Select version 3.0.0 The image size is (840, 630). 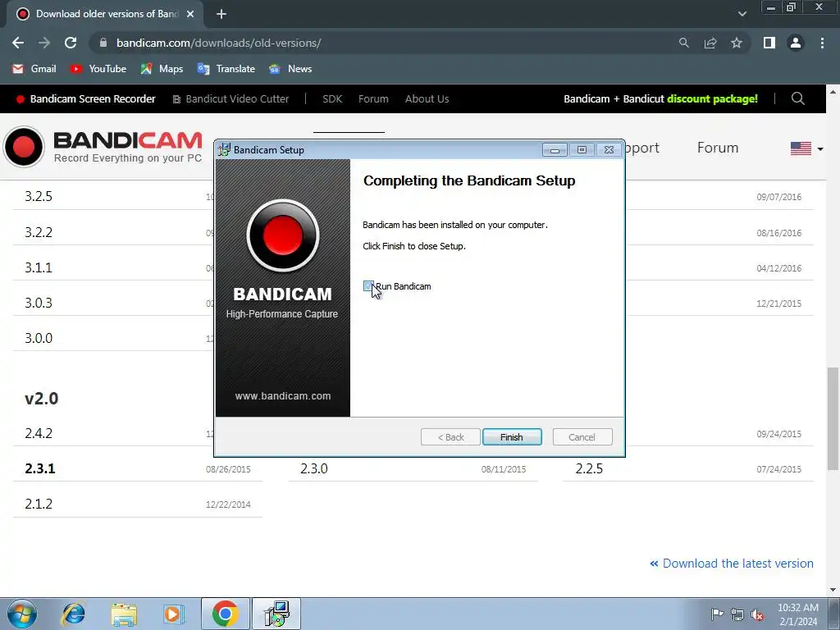[x=39, y=338]
